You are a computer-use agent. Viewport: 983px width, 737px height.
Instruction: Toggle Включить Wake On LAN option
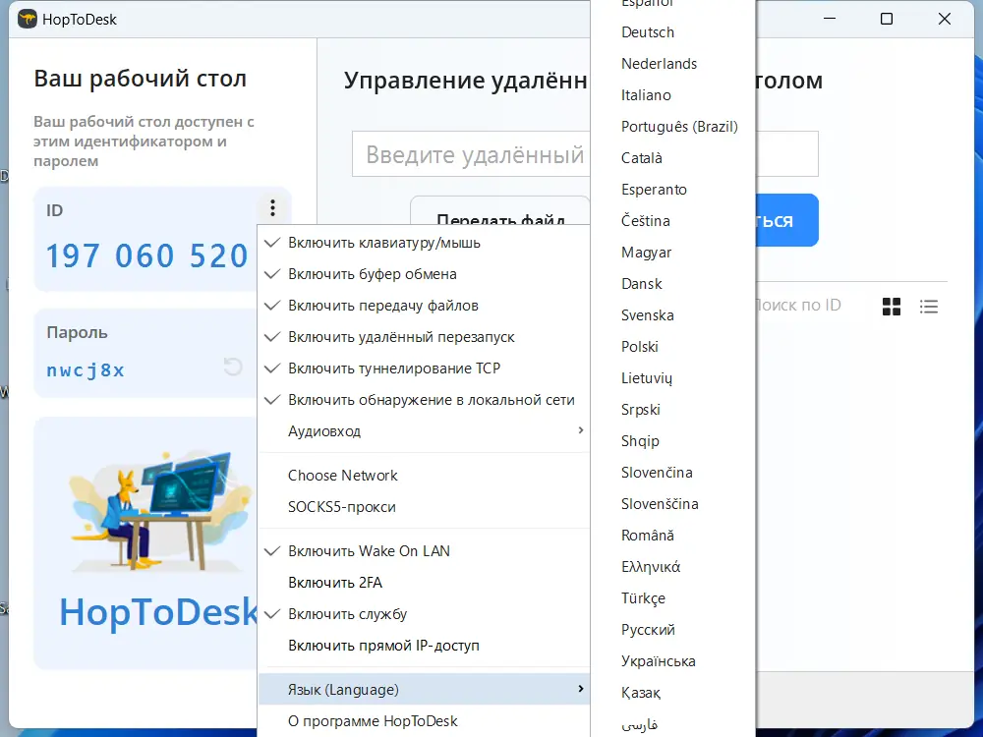tap(424, 551)
